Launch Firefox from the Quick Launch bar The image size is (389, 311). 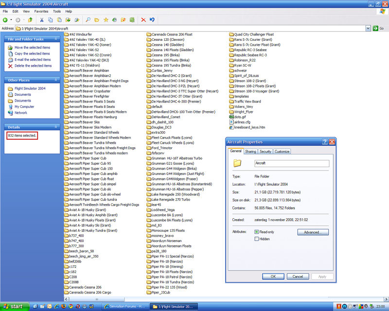click(64, 307)
